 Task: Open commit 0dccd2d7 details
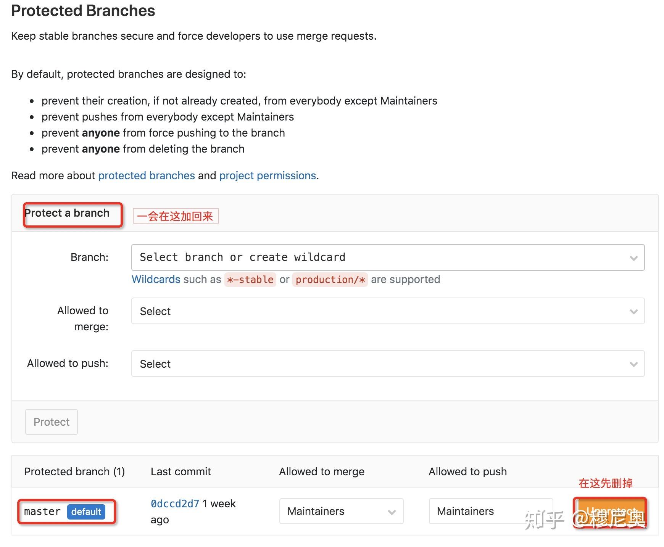tap(174, 504)
